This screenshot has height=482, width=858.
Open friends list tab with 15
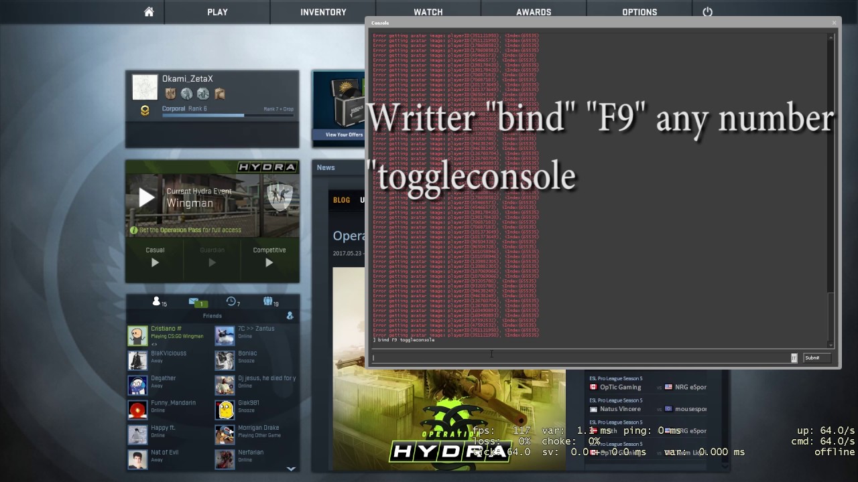(160, 302)
